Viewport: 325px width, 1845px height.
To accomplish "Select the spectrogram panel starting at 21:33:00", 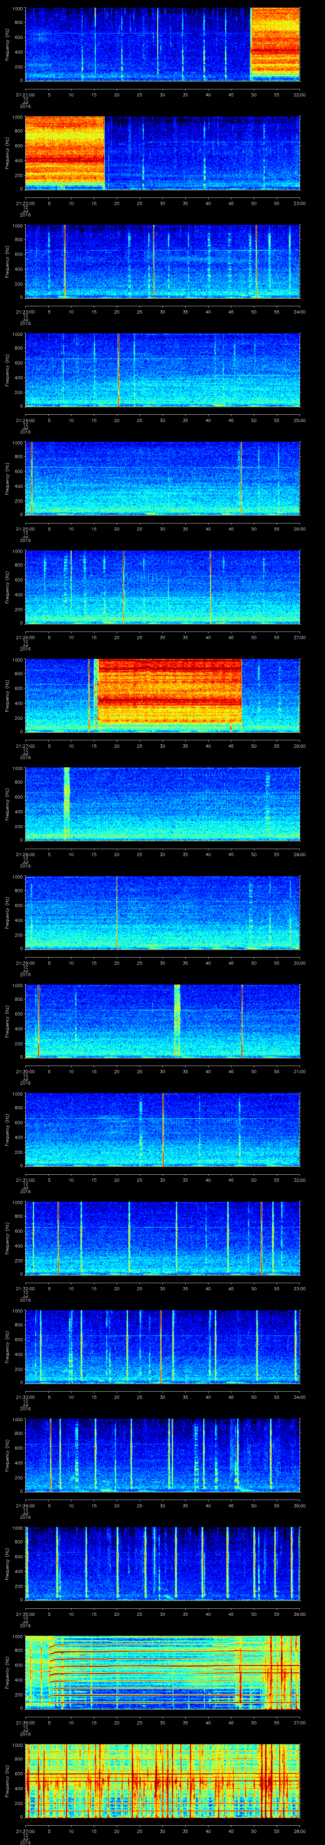I will point(162,1346).
